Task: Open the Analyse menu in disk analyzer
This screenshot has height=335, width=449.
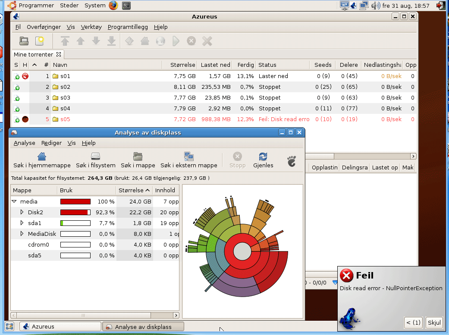Action: 24,143
